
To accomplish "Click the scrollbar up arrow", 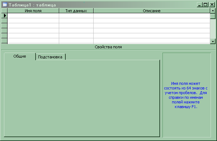I will point(213,11).
